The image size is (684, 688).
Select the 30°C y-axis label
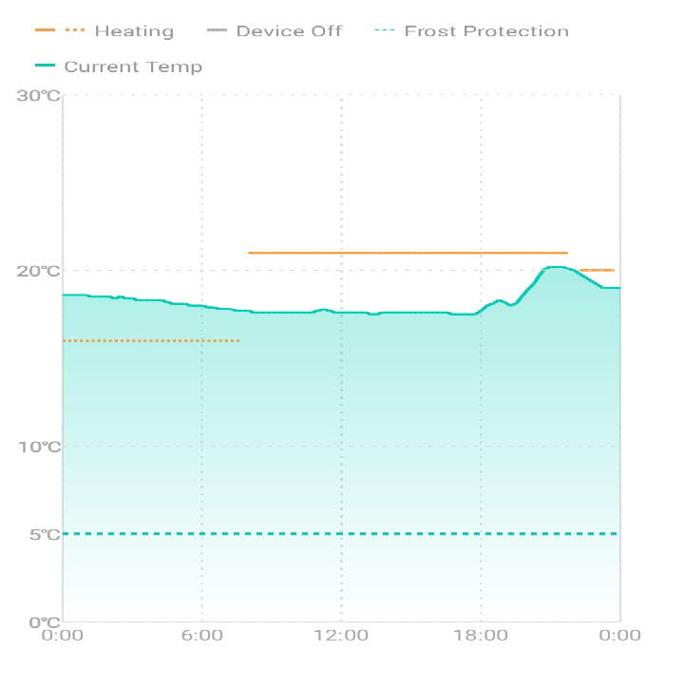click(x=39, y=95)
